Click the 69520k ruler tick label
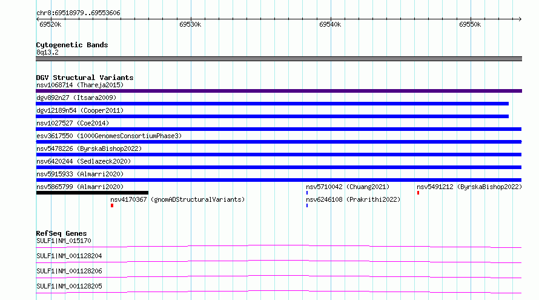Screen dimensions: 539x300 tap(50, 24)
